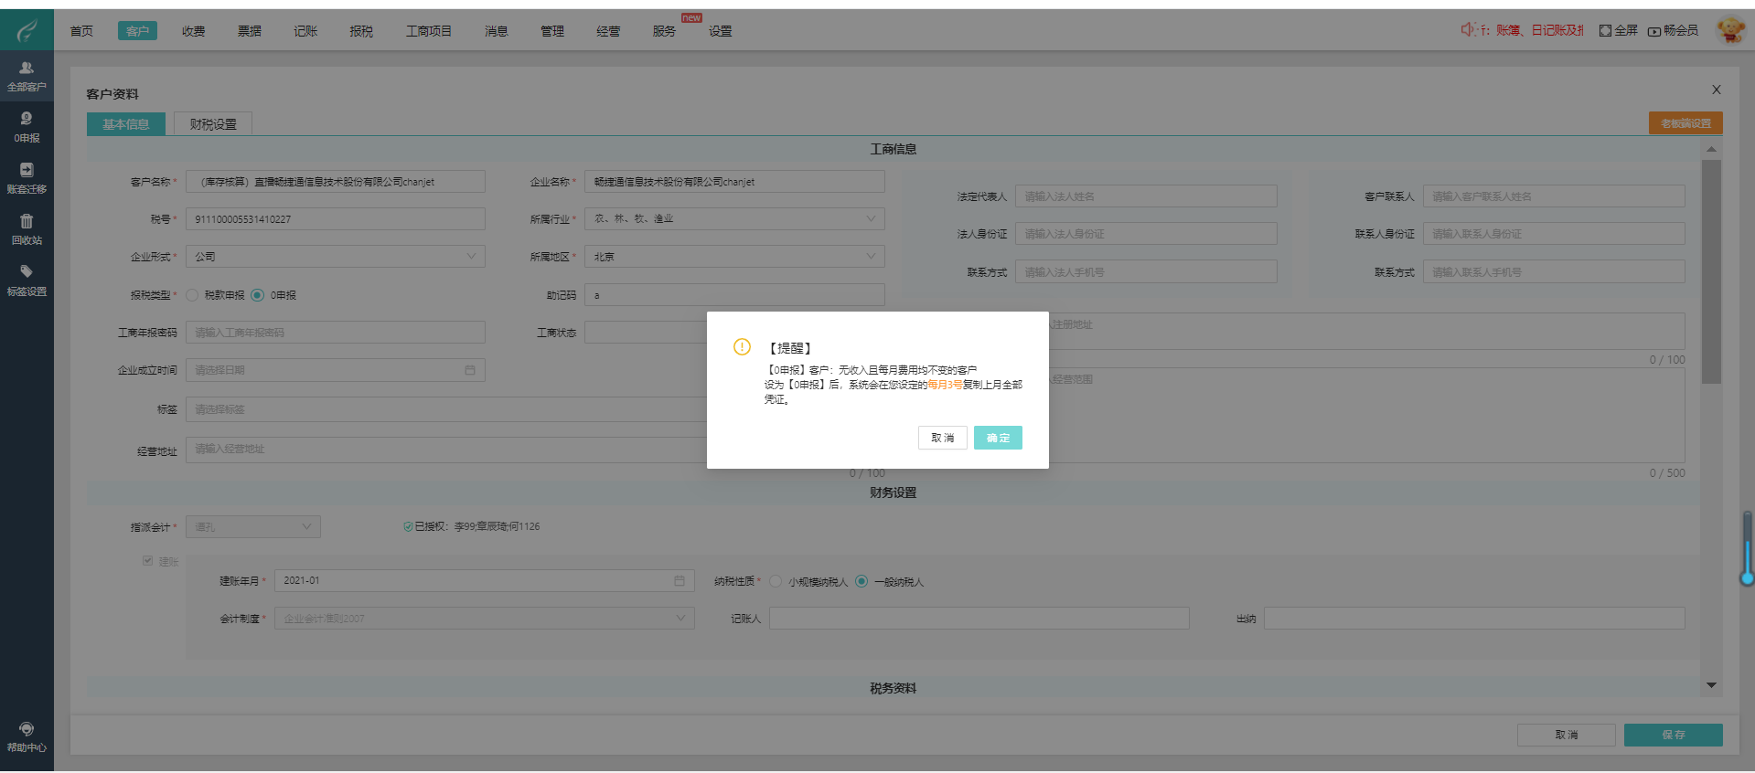Toggle the 建账 checkbox

(147, 561)
